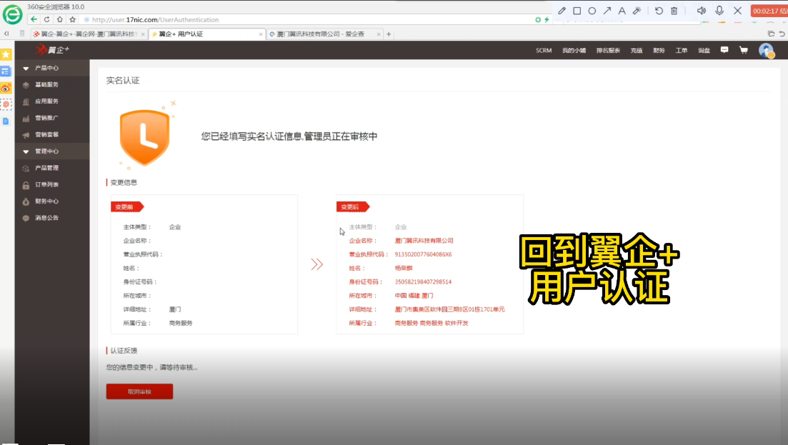This screenshot has width=788, height=445.
Task: Open the browser home page icon
Action: click(60, 19)
